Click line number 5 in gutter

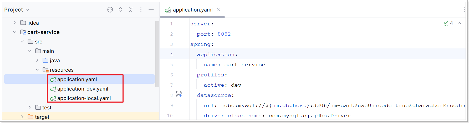coord(171,65)
